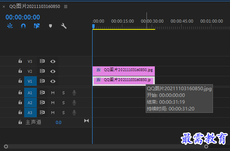Image resolution: width=230 pixels, height=151 pixels.
Task: Click master track volume value 0.0
Action: click(x=59, y=122)
